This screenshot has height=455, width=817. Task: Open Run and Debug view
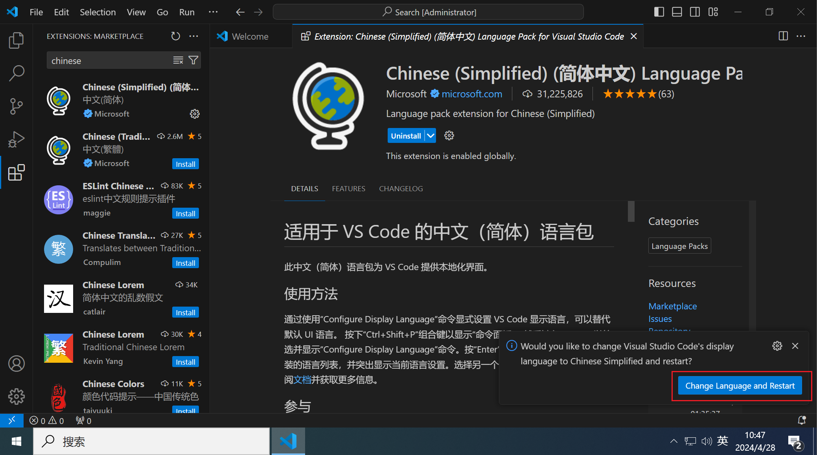[16, 139]
